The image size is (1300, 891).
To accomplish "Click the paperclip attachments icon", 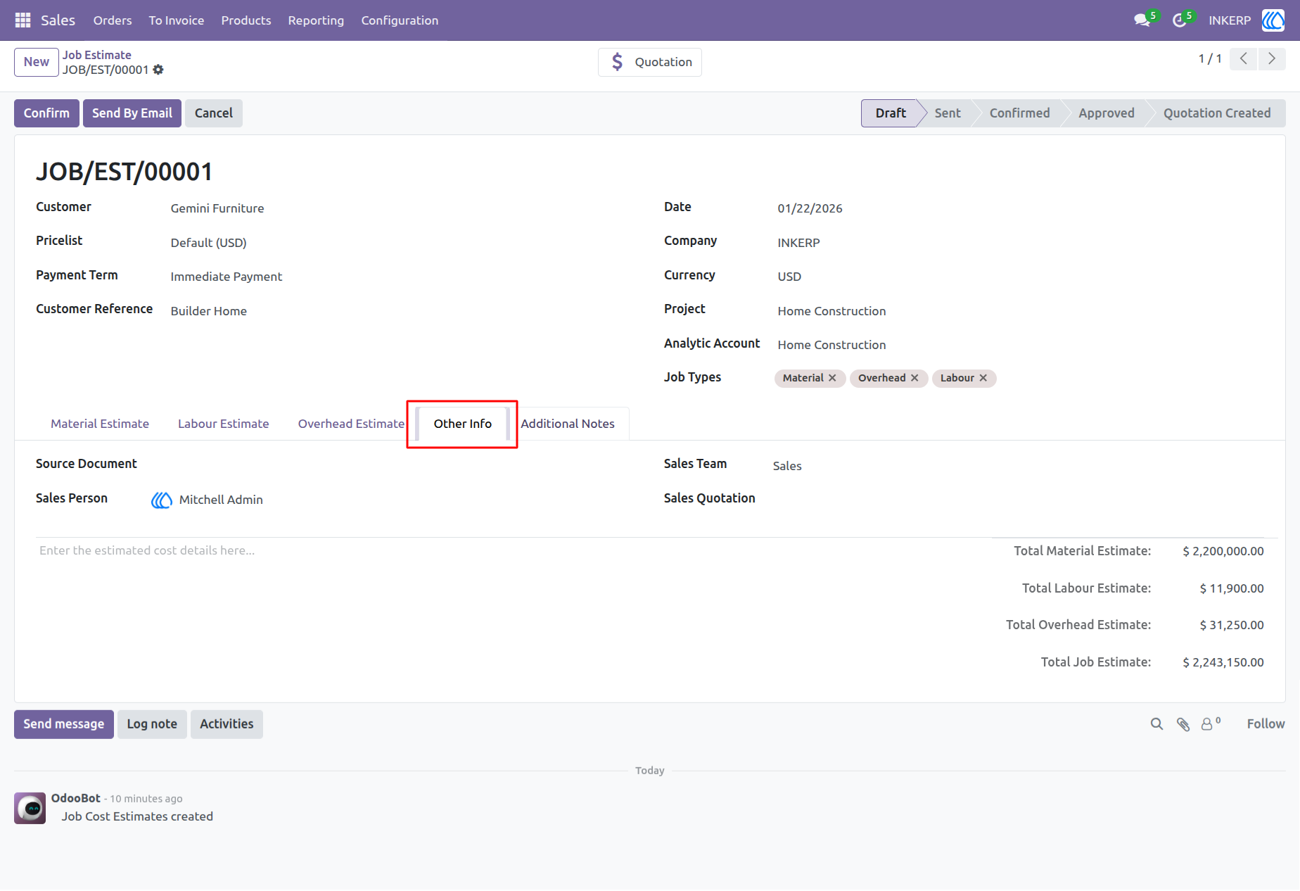I will tap(1183, 724).
